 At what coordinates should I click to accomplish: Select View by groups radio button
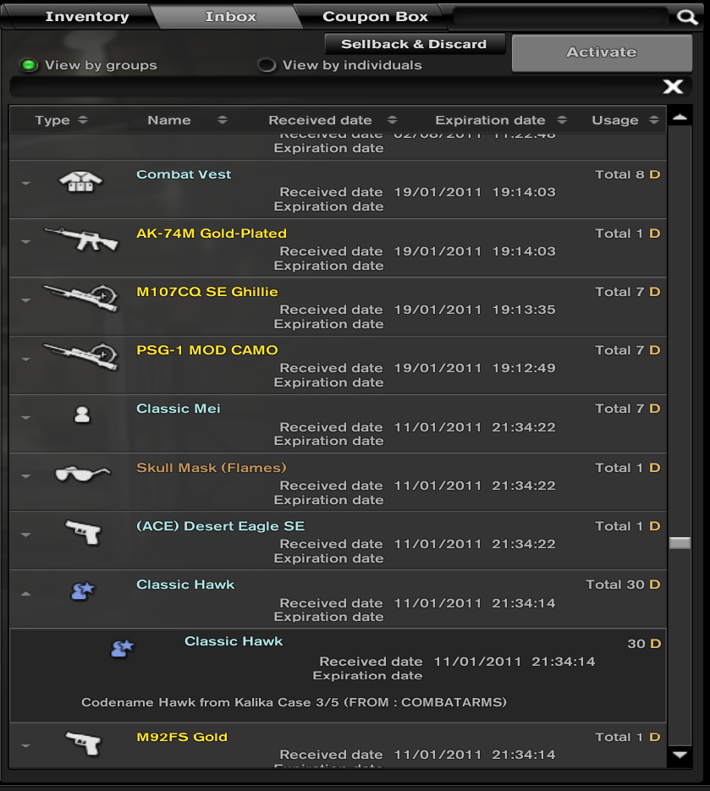(x=29, y=65)
